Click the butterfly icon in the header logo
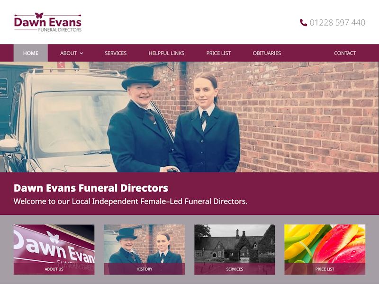Screen dimensions: 379x284 [x=39, y=16]
